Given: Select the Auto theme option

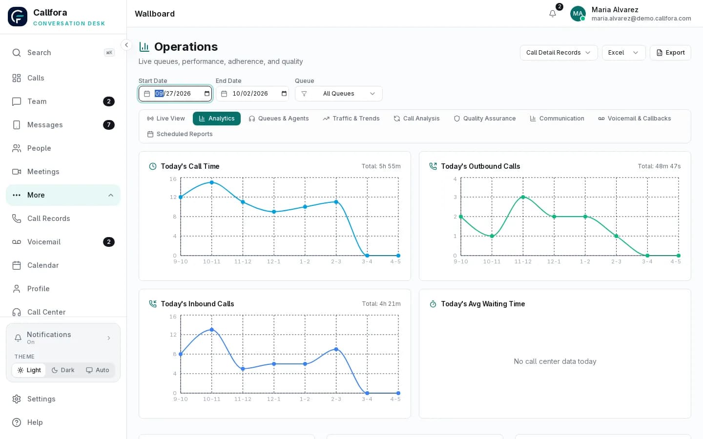Looking at the screenshot, I should [x=98, y=370].
